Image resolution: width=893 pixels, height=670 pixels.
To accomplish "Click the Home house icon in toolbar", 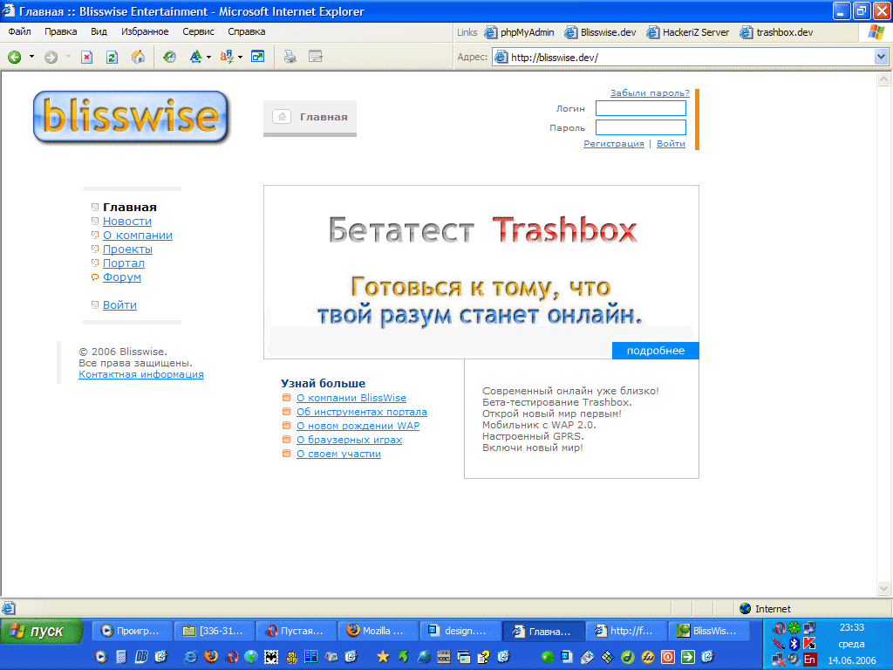I will click(138, 57).
